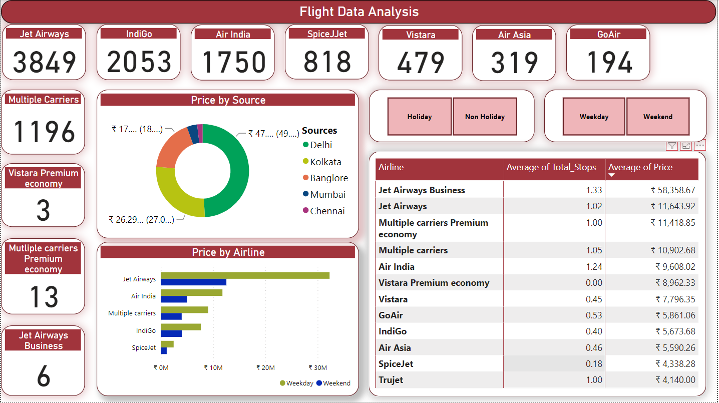Open the More options ellipsis menu
719x403 pixels.
[700, 146]
